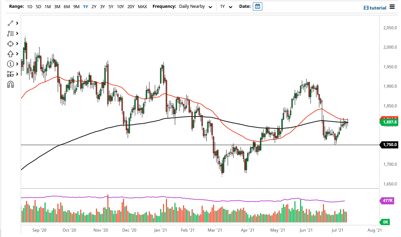Open the hamburger menu
Viewport: 401px width, 237px height.
392,7
